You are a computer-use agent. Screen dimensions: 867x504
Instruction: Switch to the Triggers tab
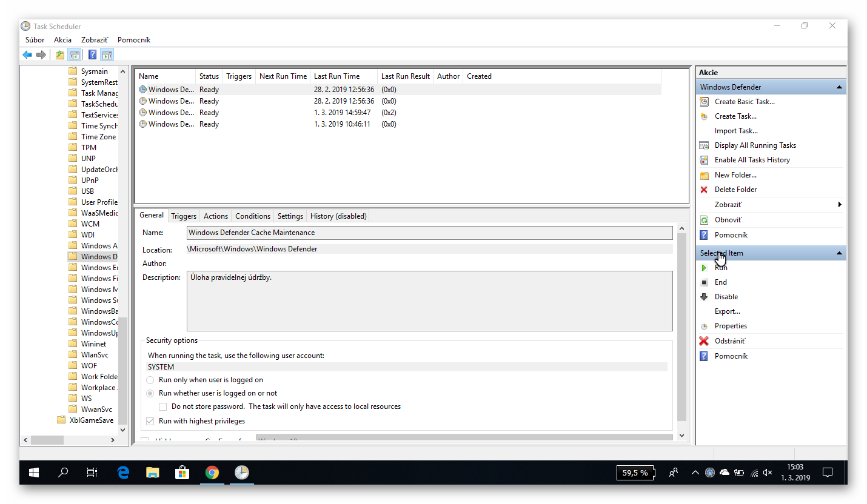[184, 216]
